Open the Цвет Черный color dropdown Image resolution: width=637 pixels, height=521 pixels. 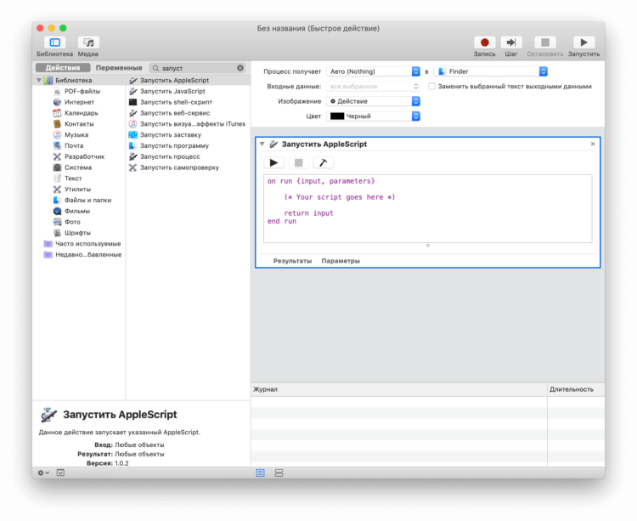(x=374, y=116)
